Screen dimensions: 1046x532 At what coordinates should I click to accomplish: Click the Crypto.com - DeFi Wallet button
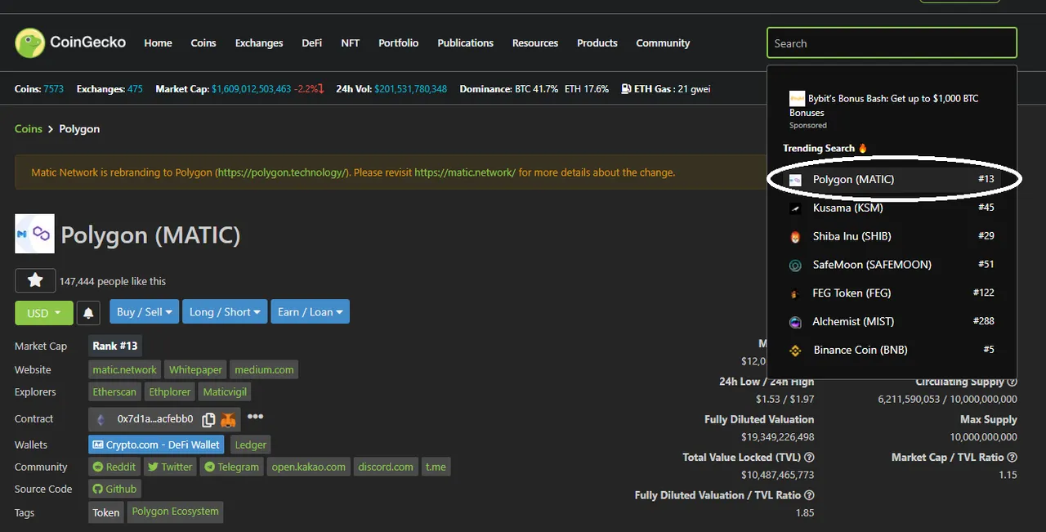(156, 445)
